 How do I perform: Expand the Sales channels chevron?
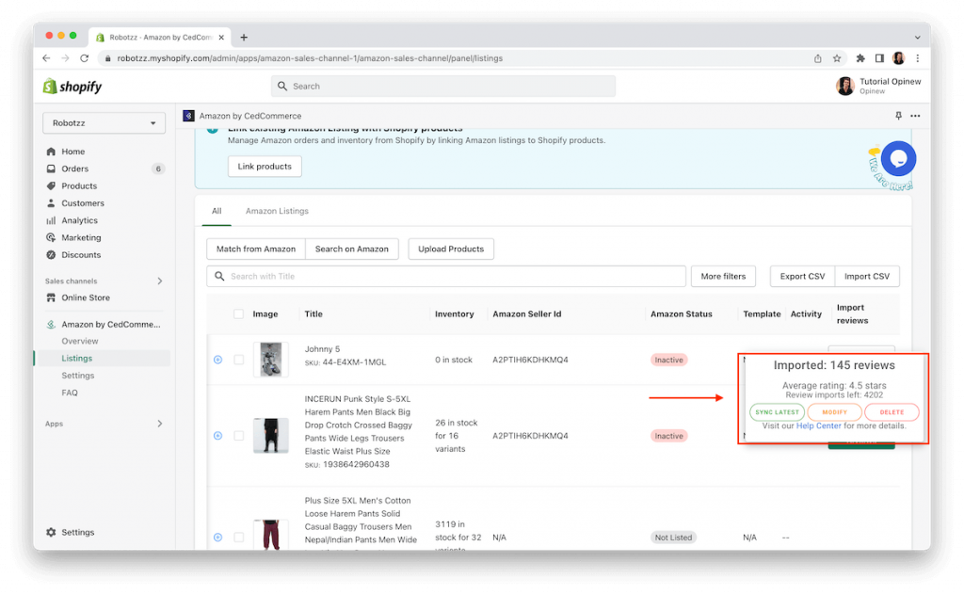coord(160,281)
